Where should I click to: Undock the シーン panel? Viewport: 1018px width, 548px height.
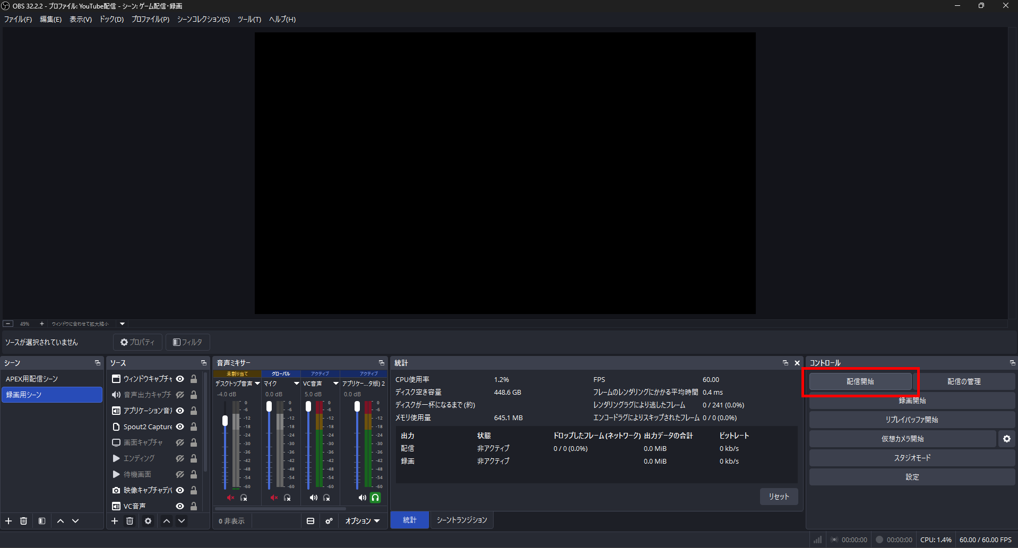tap(98, 363)
